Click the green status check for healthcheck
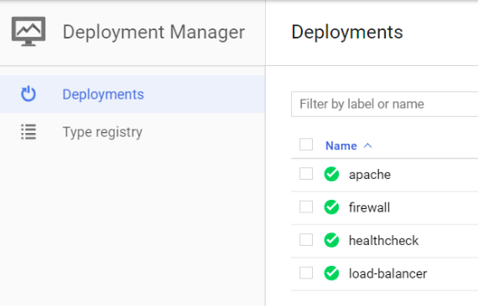 pyautogui.click(x=331, y=240)
